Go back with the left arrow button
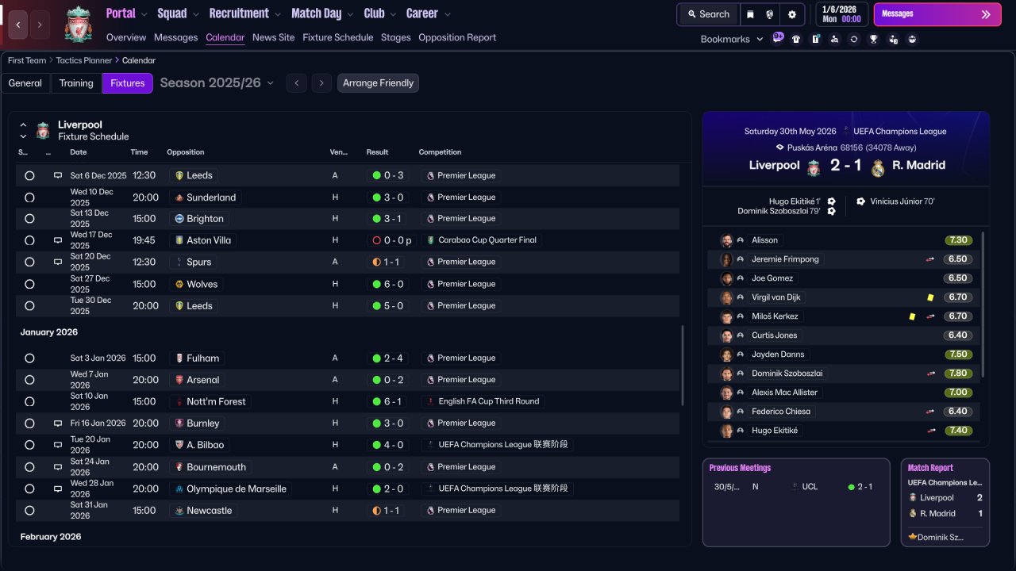 (x=18, y=25)
